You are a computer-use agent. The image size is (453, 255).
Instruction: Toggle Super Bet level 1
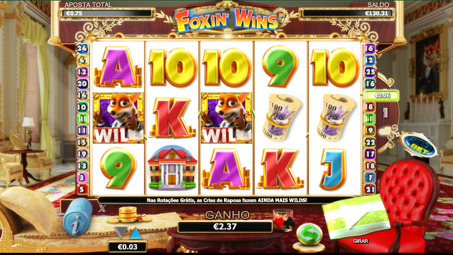point(385,112)
